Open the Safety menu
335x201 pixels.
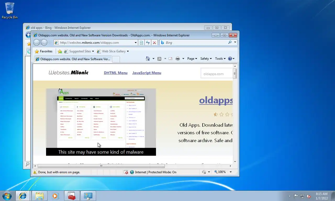click(x=206, y=59)
